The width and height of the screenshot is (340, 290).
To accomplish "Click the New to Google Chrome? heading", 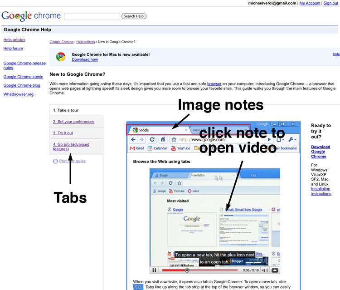I will click(78, 74).
